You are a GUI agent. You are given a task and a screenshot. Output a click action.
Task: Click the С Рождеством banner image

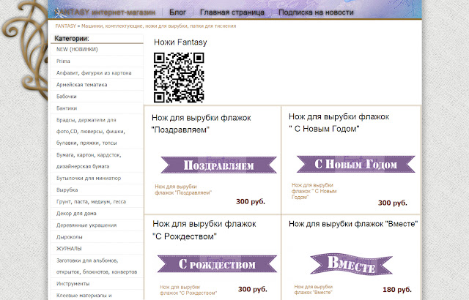coord(217,264)
